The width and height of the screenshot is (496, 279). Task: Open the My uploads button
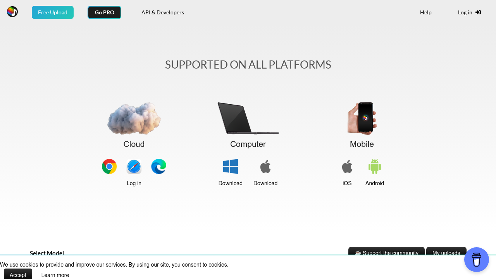446,251
